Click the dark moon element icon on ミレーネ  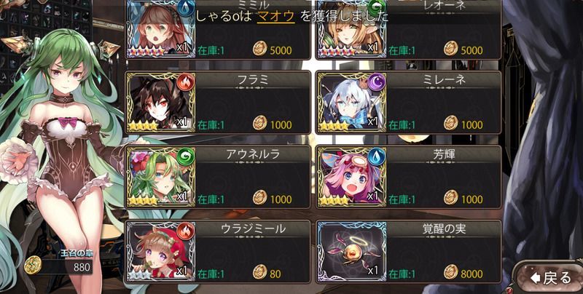(x=376, y=82)
